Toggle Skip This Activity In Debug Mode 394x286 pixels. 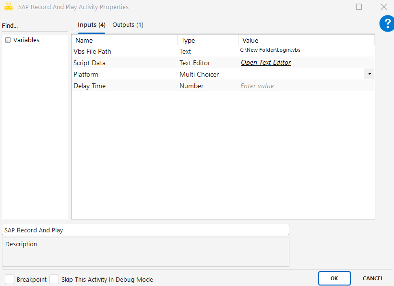tap(54, 279)
